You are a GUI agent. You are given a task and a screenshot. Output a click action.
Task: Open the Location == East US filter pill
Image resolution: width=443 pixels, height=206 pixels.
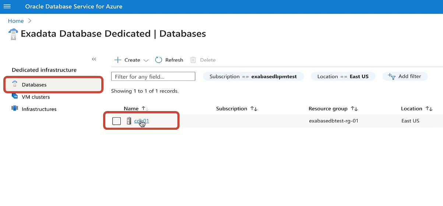point(343,76)
